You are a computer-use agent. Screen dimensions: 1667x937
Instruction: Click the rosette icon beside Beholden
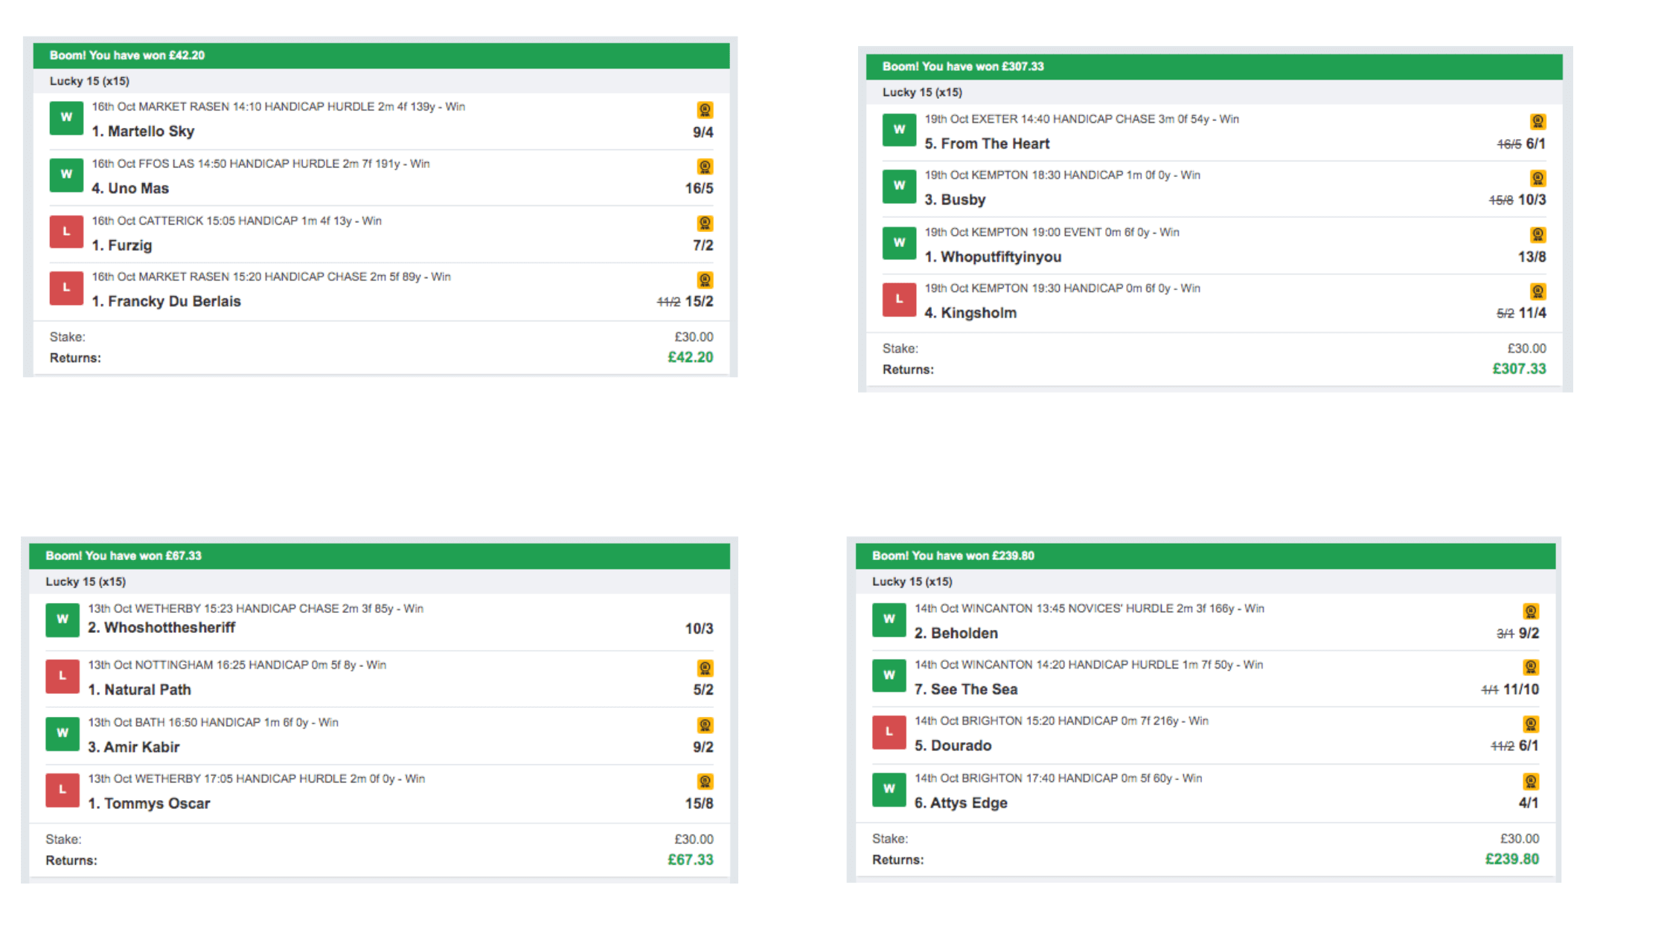pyautogui.click(x=1530, y=611)
